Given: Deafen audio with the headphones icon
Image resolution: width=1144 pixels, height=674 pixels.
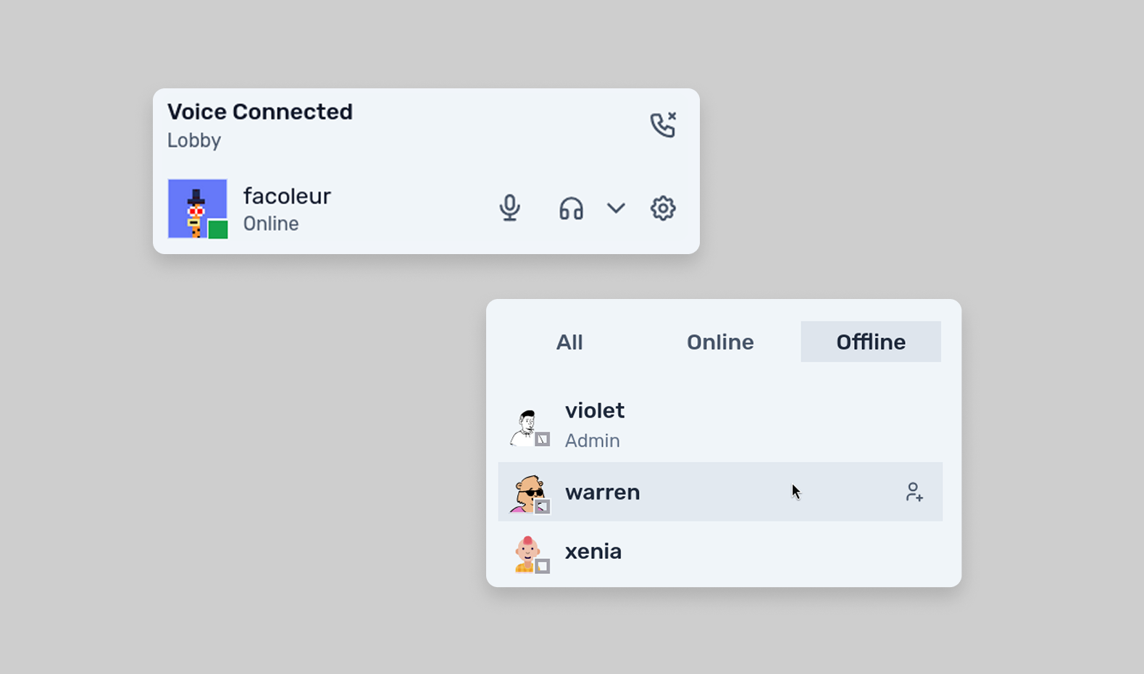Looking at the screenshot, I should click(571, 208).
